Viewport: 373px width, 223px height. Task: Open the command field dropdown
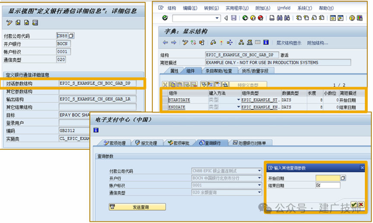point(217,18)
